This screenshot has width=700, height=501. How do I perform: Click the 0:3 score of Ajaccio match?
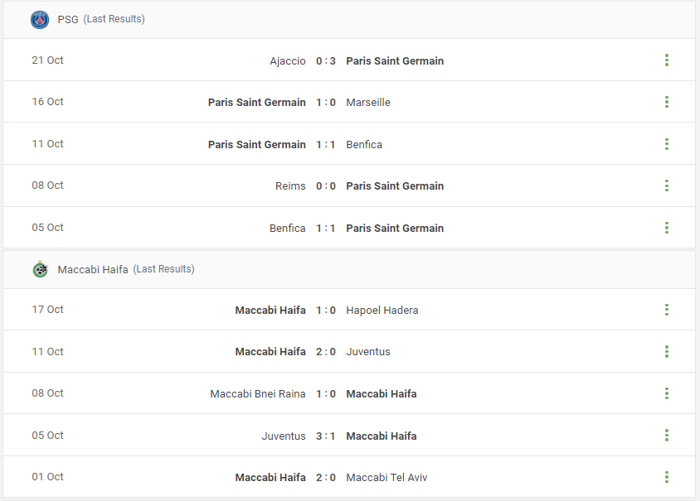coord(326,61)
